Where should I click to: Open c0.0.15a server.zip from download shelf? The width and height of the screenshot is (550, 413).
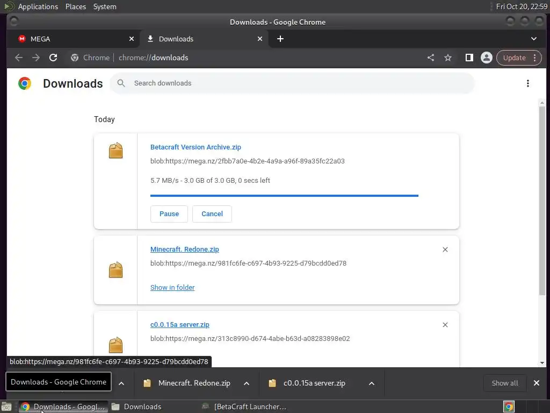tap(308, 383)
